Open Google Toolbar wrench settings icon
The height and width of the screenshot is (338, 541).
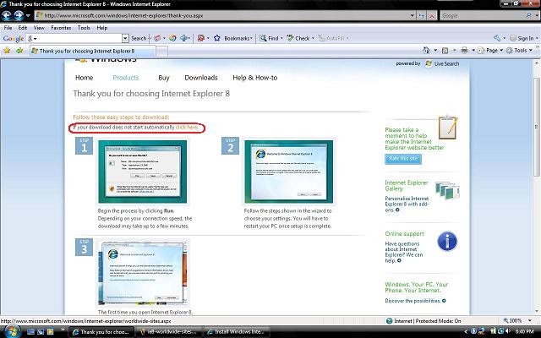click(x=497, y=38)
